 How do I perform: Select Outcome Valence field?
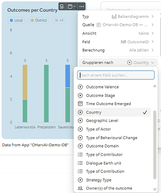click(113, 87)
